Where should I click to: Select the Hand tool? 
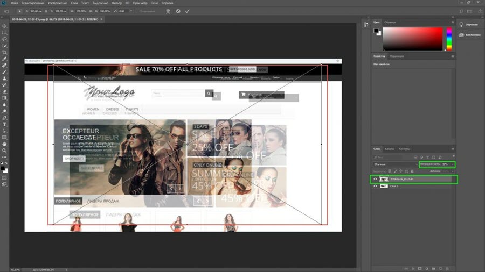4,144
